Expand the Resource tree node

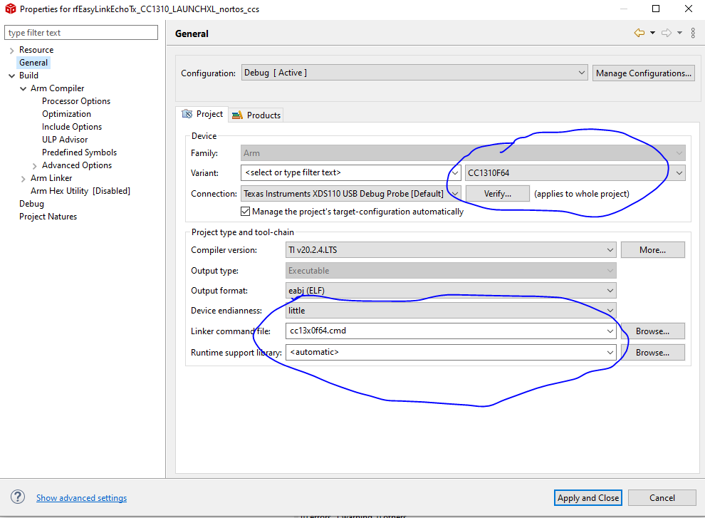click(x=11, y=51)
